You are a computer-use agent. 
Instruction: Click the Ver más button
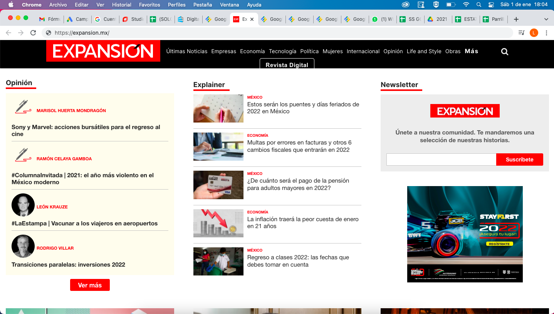(x=90, y=285)
